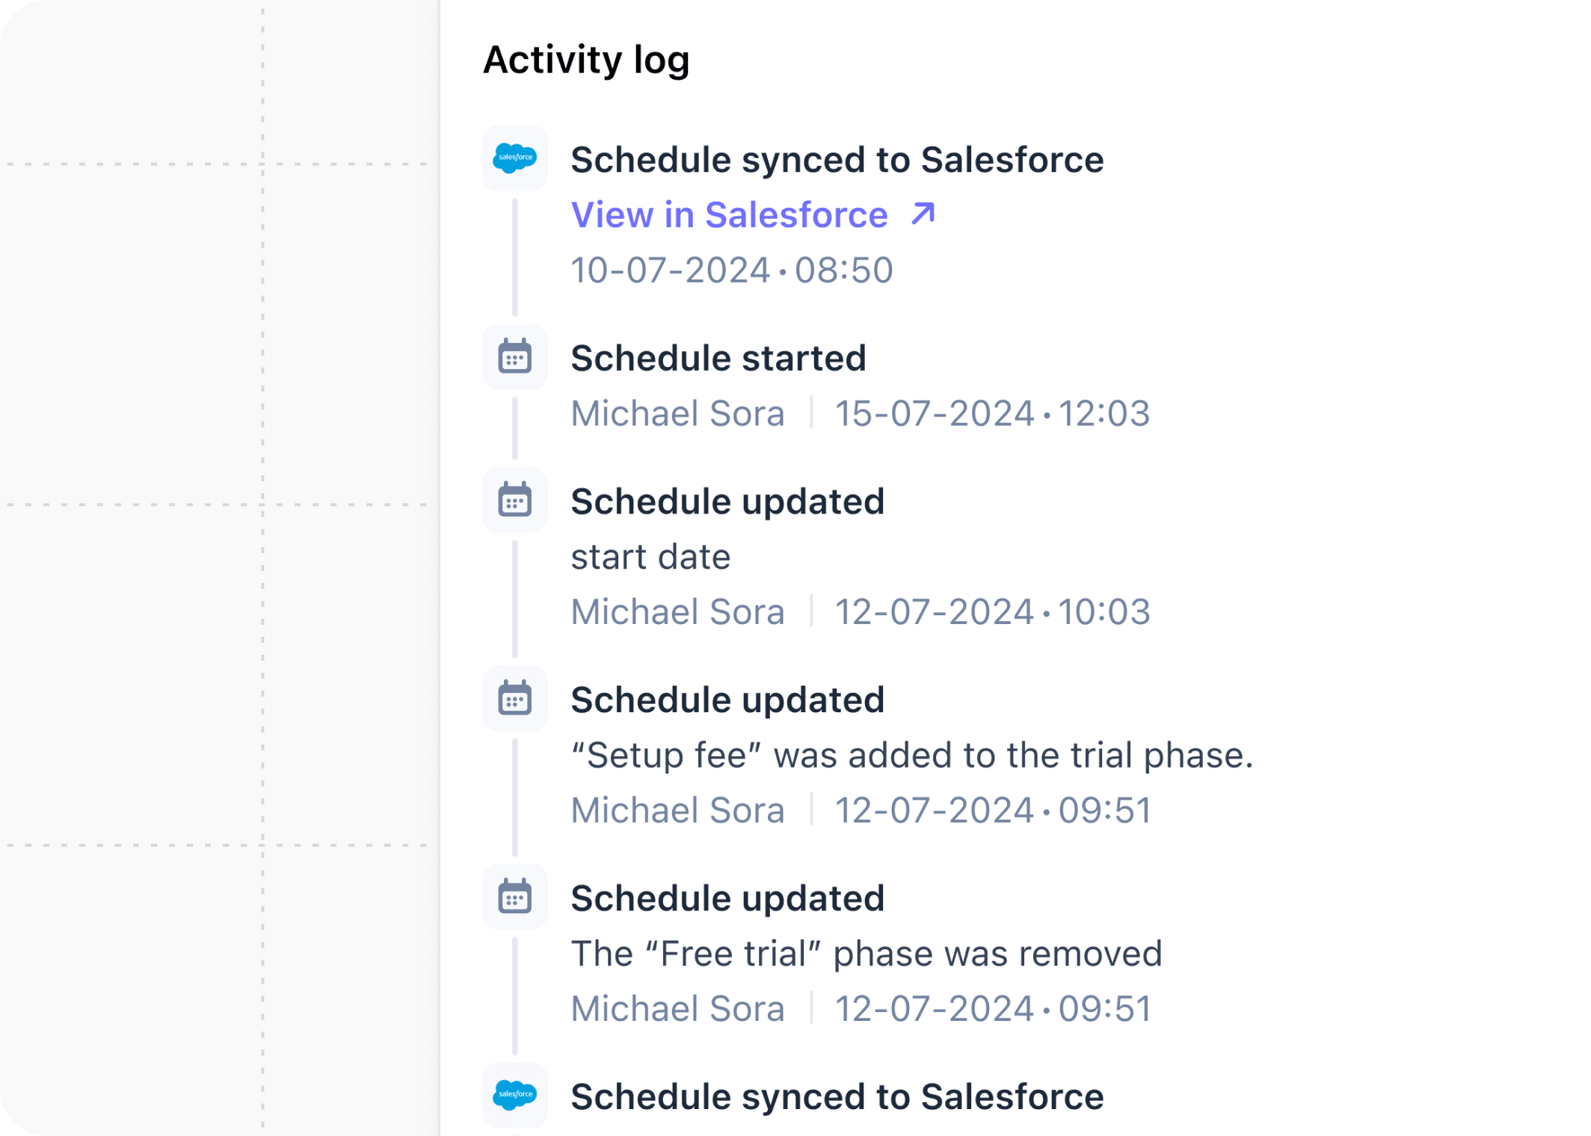
Task: Select the bottom Schedule synced to Salesforce entry
Action: pyautogui.click(x=837, y=1097)
